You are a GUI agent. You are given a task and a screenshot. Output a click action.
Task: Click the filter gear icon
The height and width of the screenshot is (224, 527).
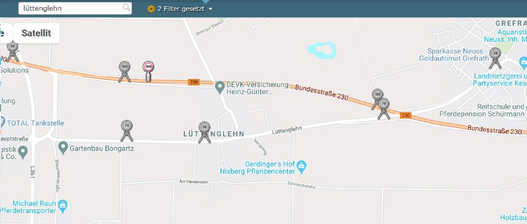(x=151, y=9)
